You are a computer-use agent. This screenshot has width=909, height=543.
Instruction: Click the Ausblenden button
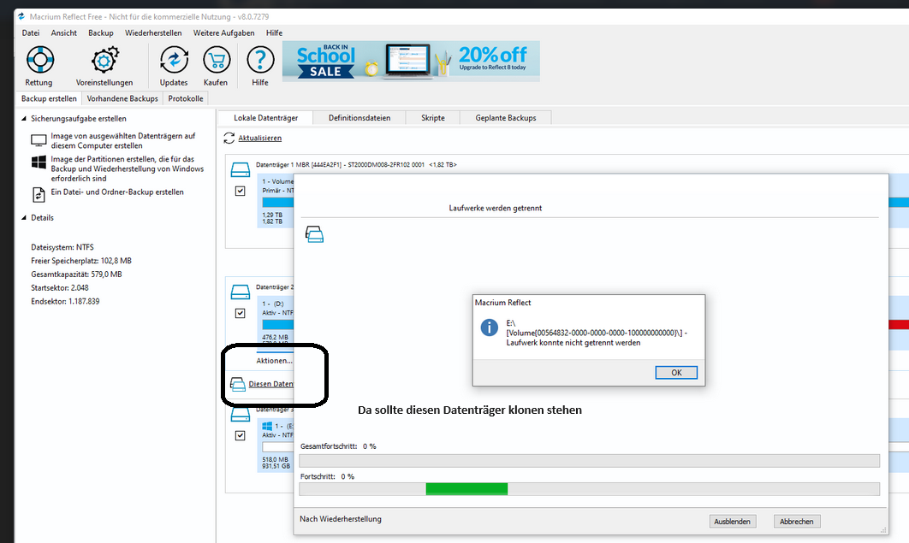pyautogui.click(x=732, y=522)
